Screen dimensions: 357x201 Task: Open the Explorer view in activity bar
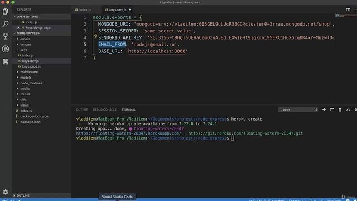tap(6, 11)
